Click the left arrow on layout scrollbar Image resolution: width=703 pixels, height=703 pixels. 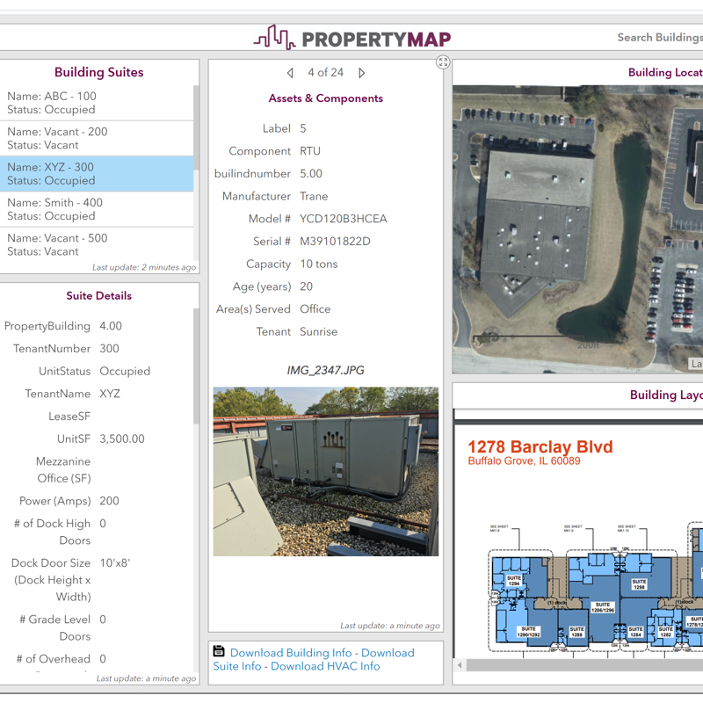[460, 665]
